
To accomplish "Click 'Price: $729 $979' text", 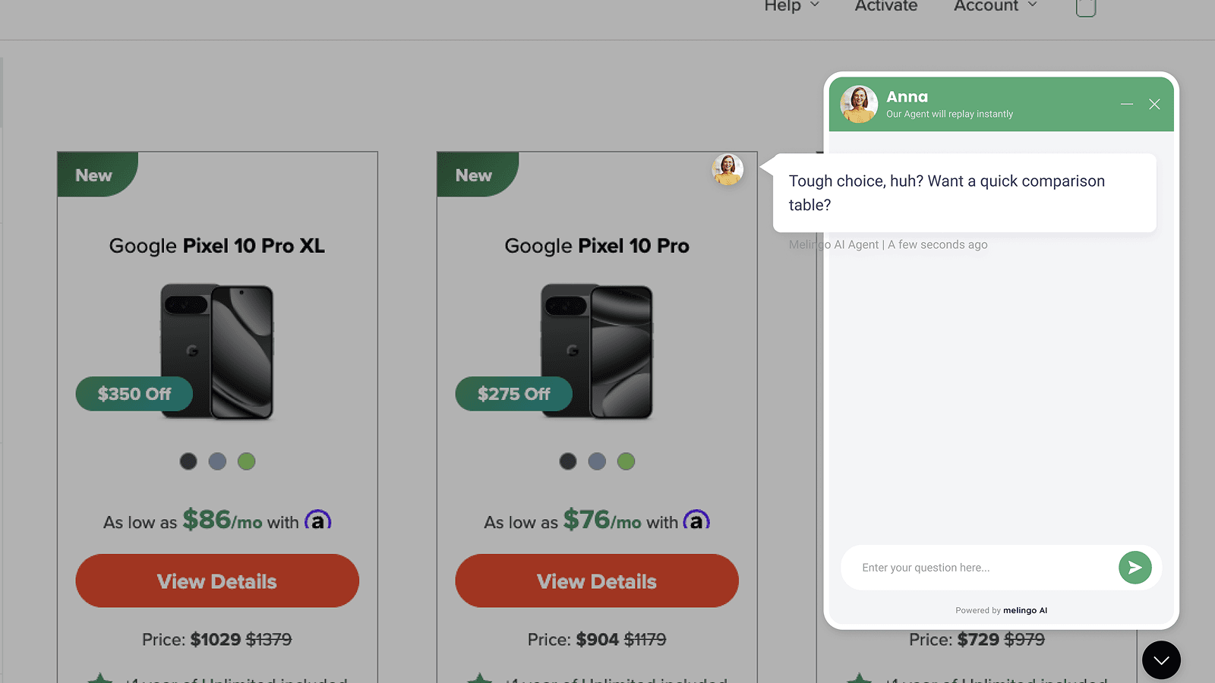I will [977, 640].
